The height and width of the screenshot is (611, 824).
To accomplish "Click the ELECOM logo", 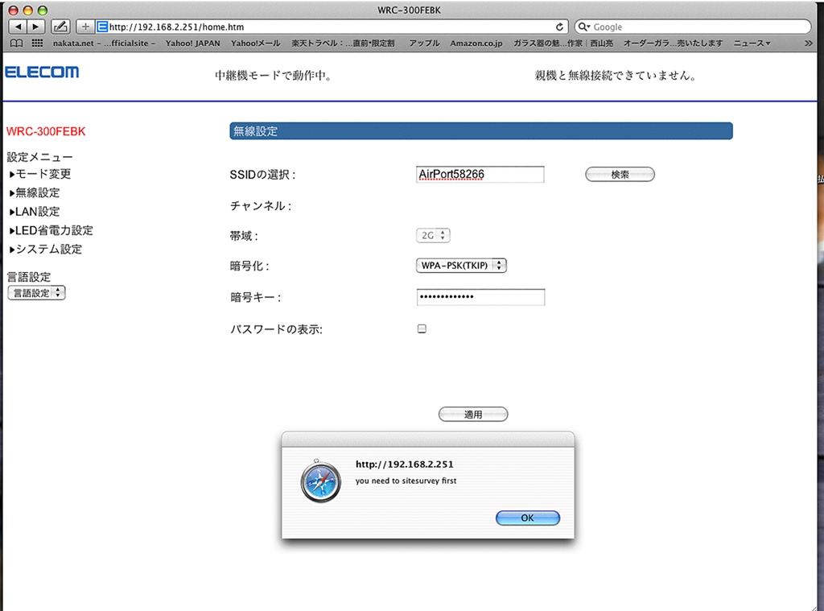I will (x=42, y=72).
